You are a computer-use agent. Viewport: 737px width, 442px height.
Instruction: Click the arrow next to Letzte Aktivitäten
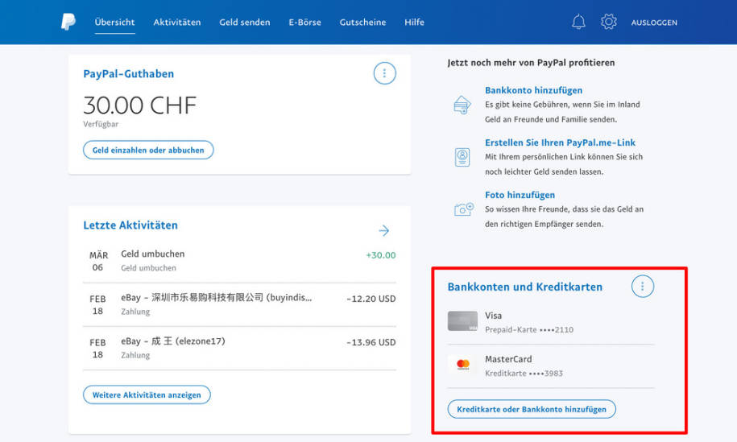384,230
